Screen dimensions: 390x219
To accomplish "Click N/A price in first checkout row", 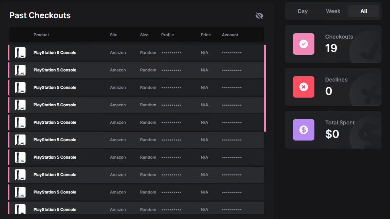I will [205, 53].
